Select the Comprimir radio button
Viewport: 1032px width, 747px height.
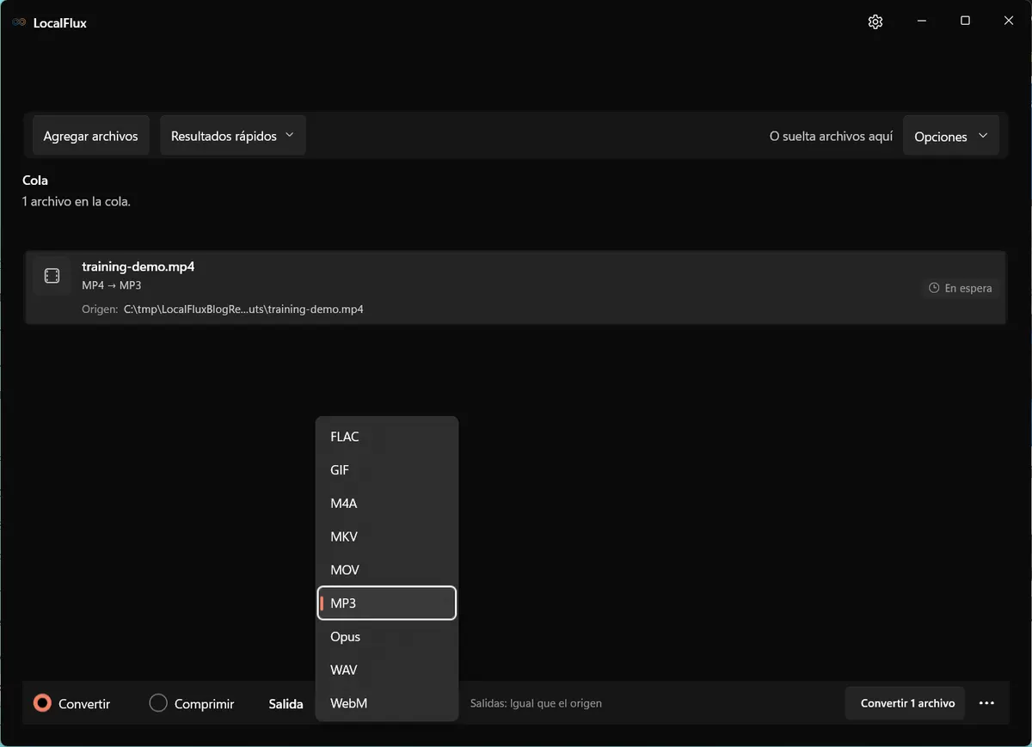point(158,703)
